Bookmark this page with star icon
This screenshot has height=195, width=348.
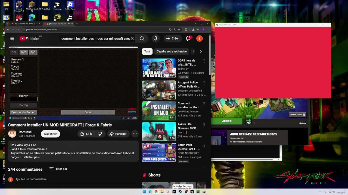pos(179,30)
